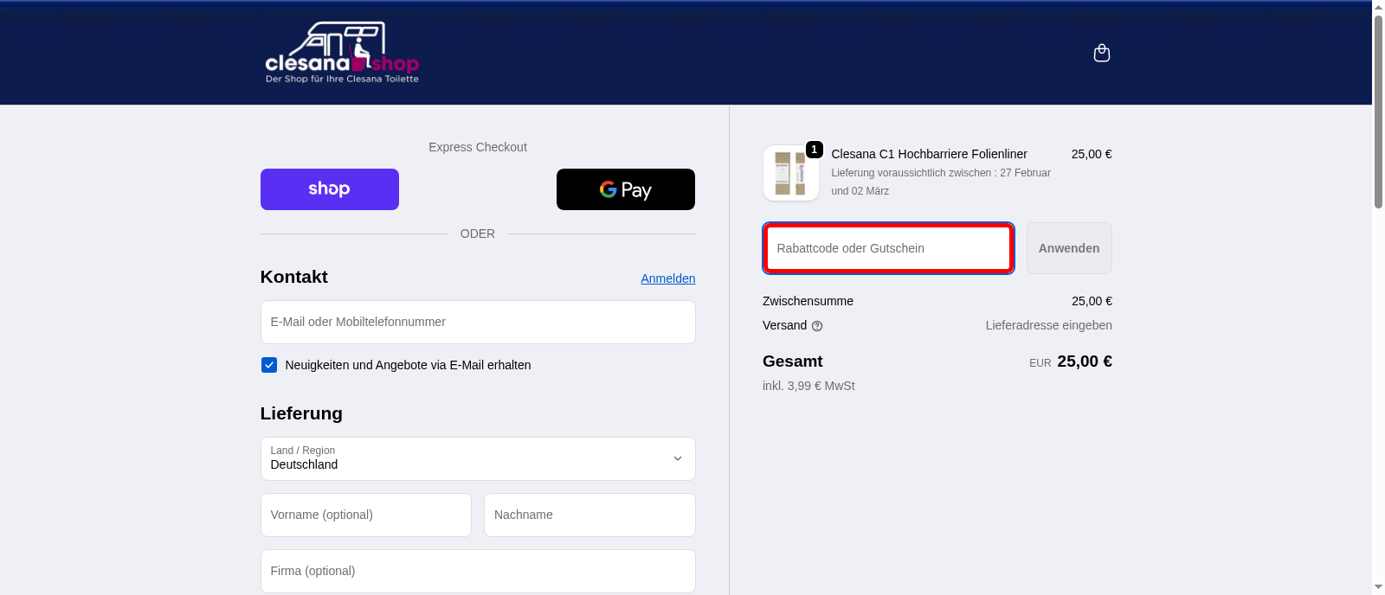Open the Land / Region dropdown
This screenshot has height=595, width=1385.
coord(478,458)
